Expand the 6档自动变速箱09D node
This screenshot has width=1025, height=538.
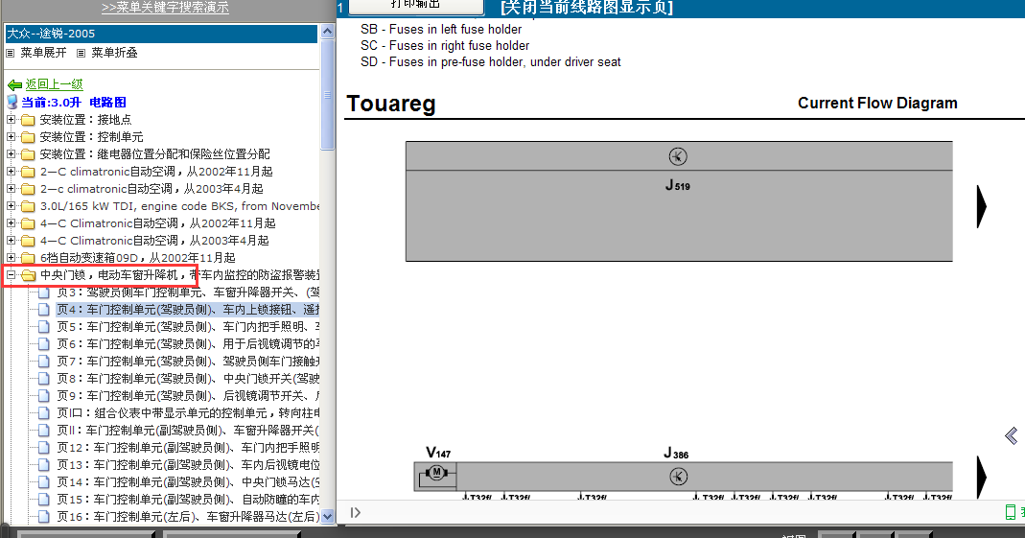point(11,258)
